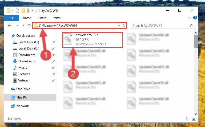Switch to Details view icon in status bar
205x127 pixels.
click(x=188, y=119)
